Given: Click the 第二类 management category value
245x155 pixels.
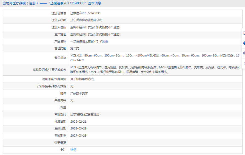Looking at the screenshot, I should tap(75, 49).
